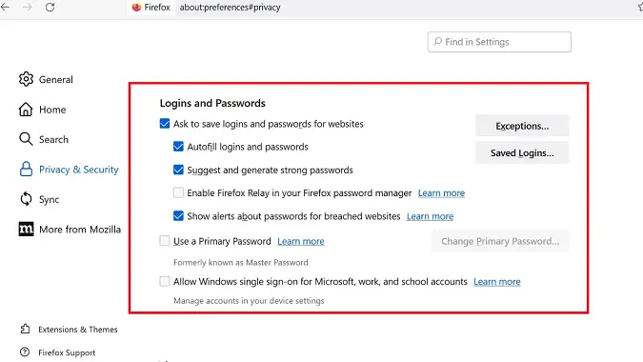Screen dimensions: 643x362
Task: Click the Firefox Support question mark icon
Action: [25, 352]
